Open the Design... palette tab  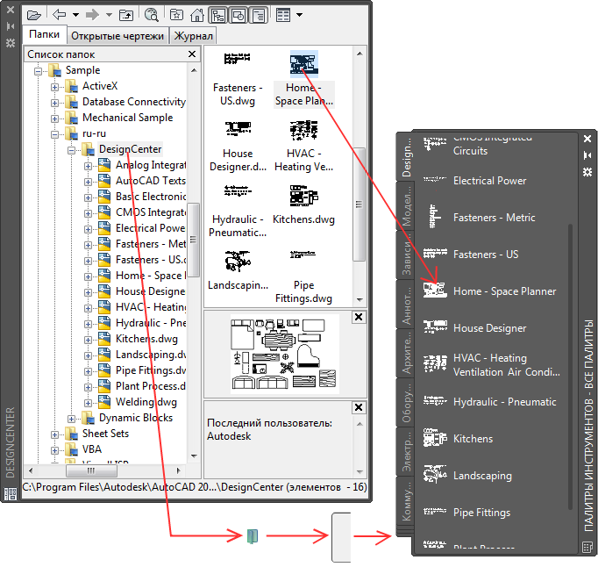407,156
